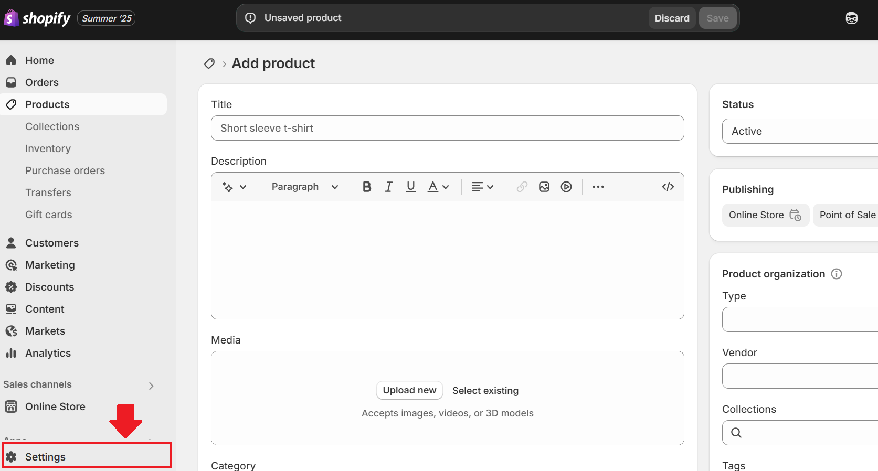
Task: Click the Product organization info icon
Action: click(x=837, y=274)
